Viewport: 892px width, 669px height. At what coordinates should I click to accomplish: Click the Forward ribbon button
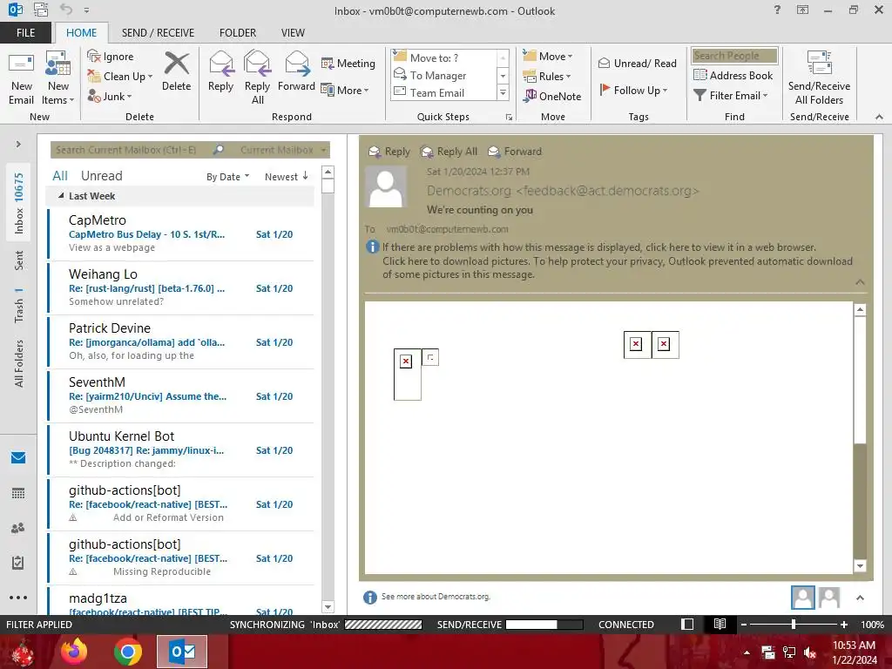(x=296, y=71)
